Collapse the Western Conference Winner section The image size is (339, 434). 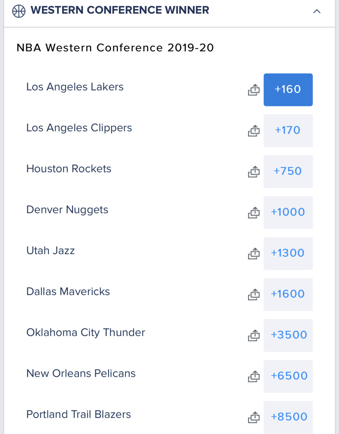(x=317, y=11)
